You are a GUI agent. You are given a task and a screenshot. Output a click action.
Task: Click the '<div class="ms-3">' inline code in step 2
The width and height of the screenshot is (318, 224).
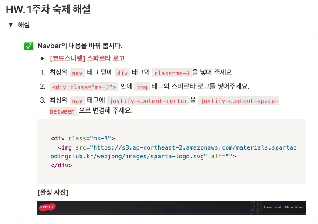(84, 87)
